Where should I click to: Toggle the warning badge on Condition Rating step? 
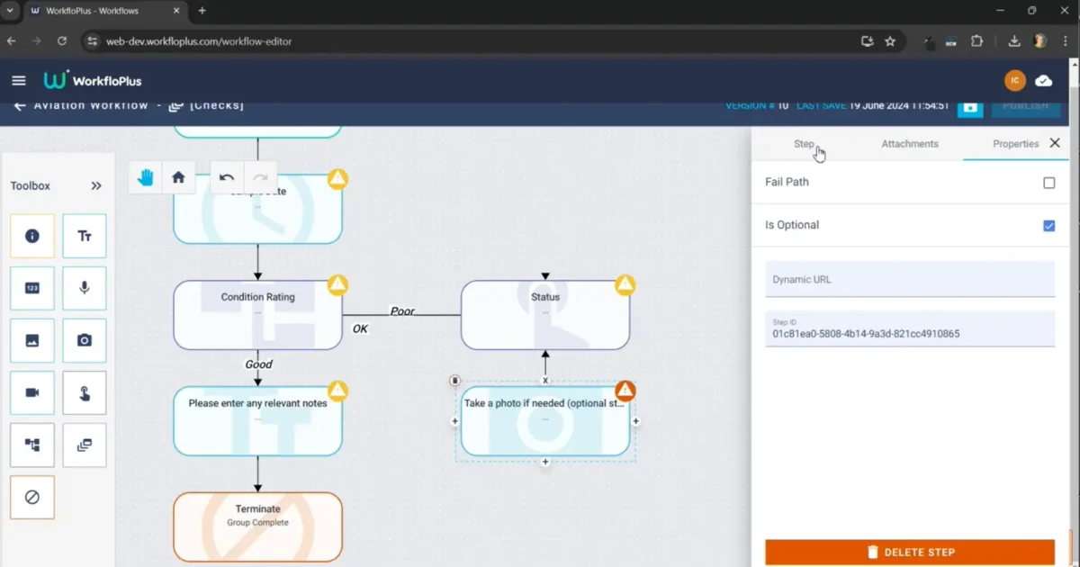(x=337, y=284)
